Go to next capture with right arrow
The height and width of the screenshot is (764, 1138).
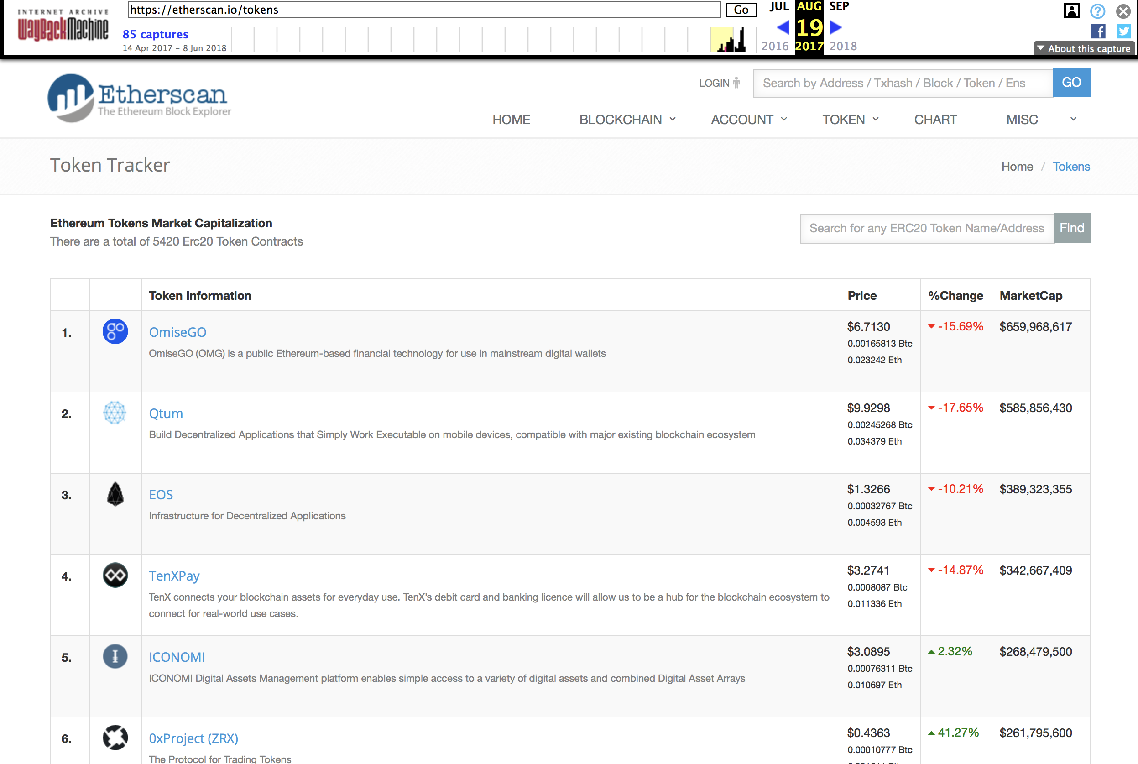click(x=835, y=27)
